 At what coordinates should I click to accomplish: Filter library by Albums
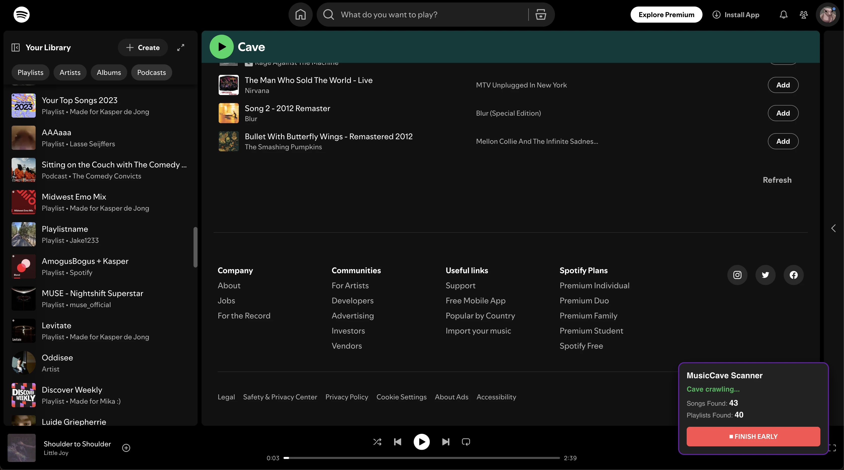point(109,72)
